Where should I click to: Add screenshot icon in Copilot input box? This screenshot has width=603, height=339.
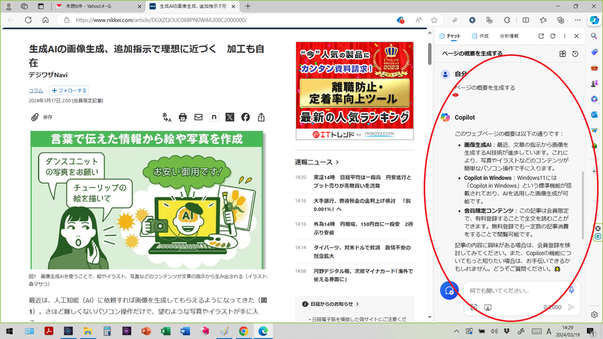[488, 308]
